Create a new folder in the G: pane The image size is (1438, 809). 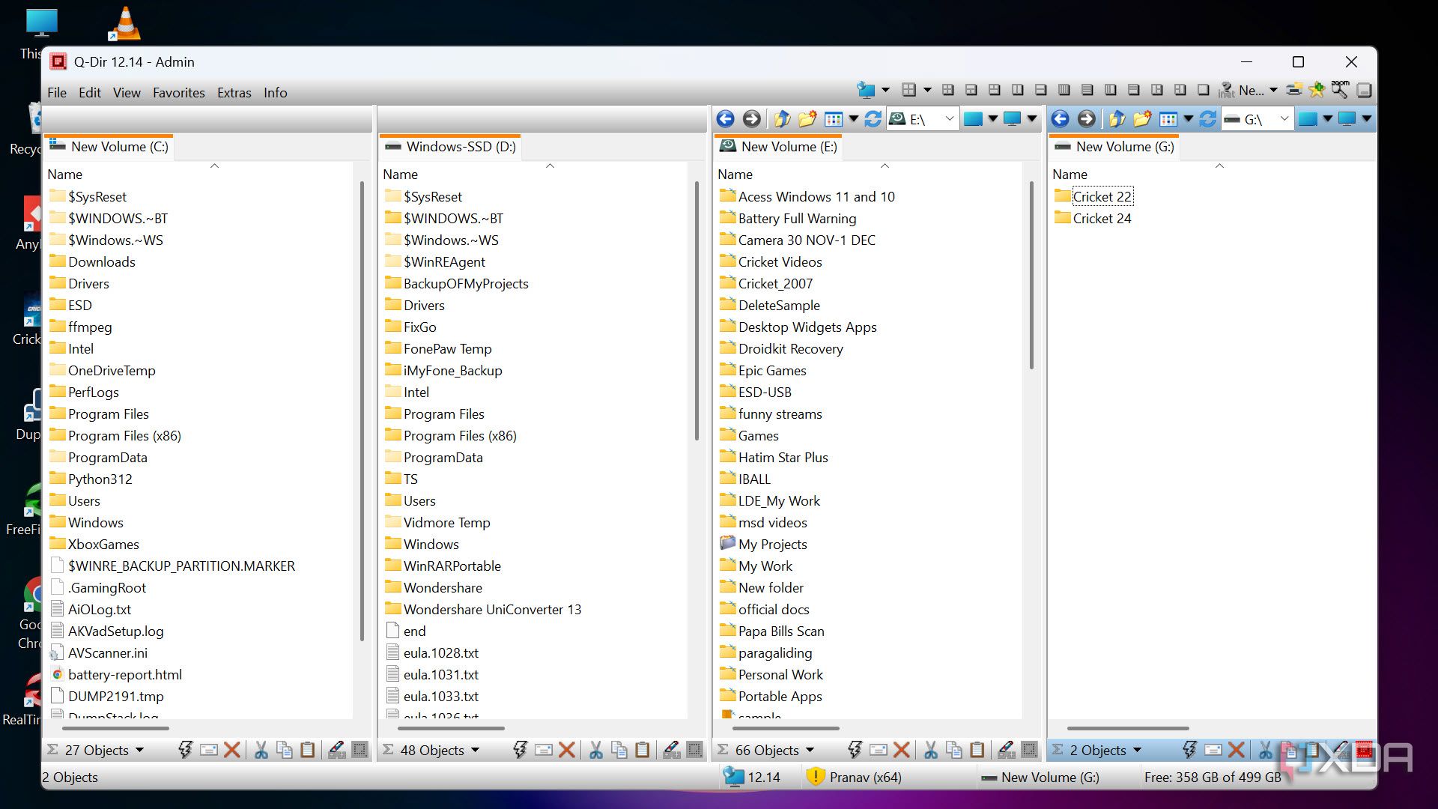point(1142,118)
